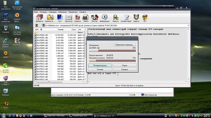Click the Удалить (Delete) toolbar icon
Image resolution: width=211 pixels, height=118 pixels.
coord(77,18)
